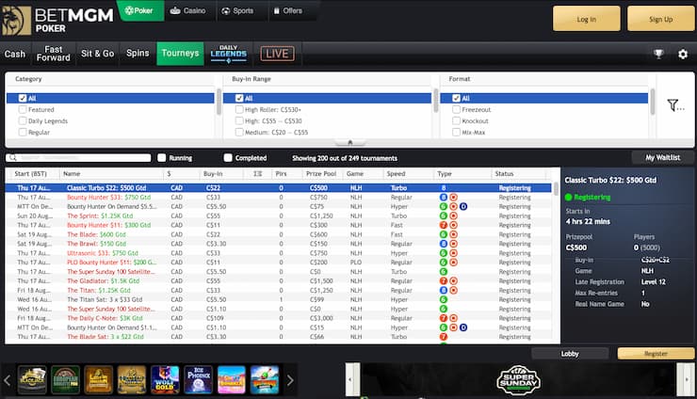Enable the Running tournaments checkbox
The height and width of the screenshot is (399, 697).
point(162,158)
